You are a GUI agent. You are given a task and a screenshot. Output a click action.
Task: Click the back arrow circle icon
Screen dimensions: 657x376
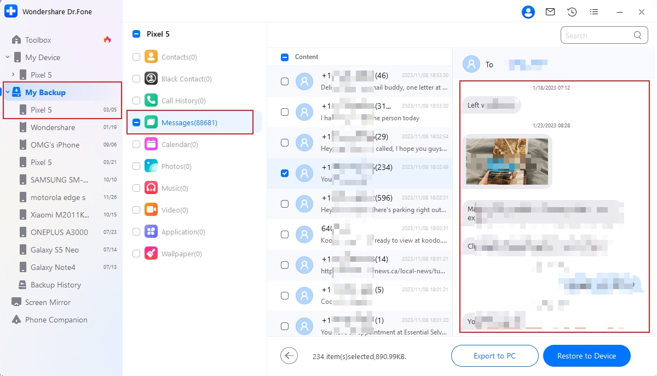coord(289,356)
